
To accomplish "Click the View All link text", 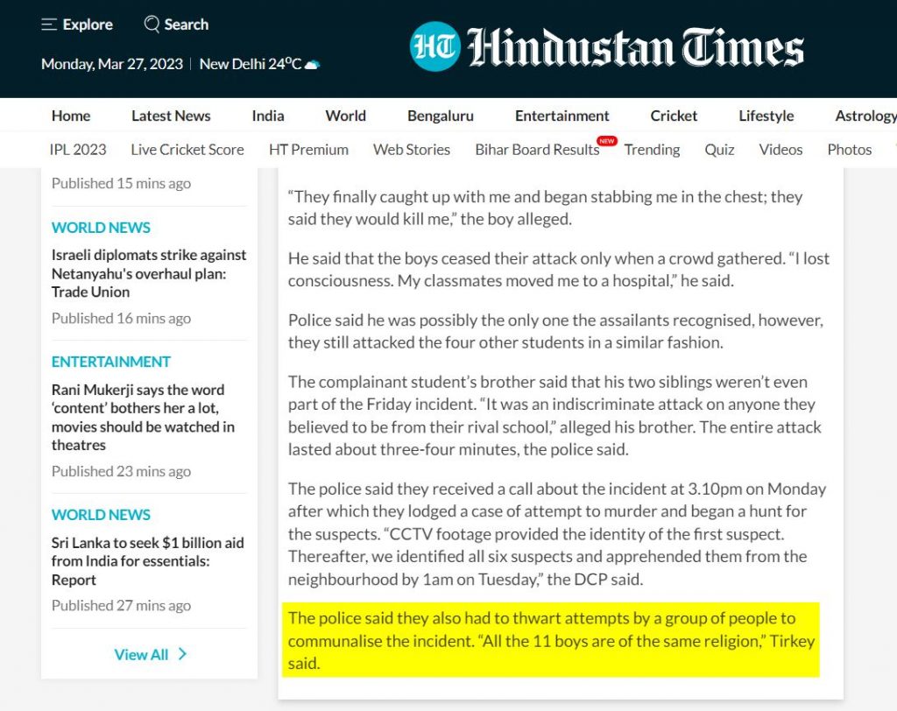I will click(x=141, y=654).
